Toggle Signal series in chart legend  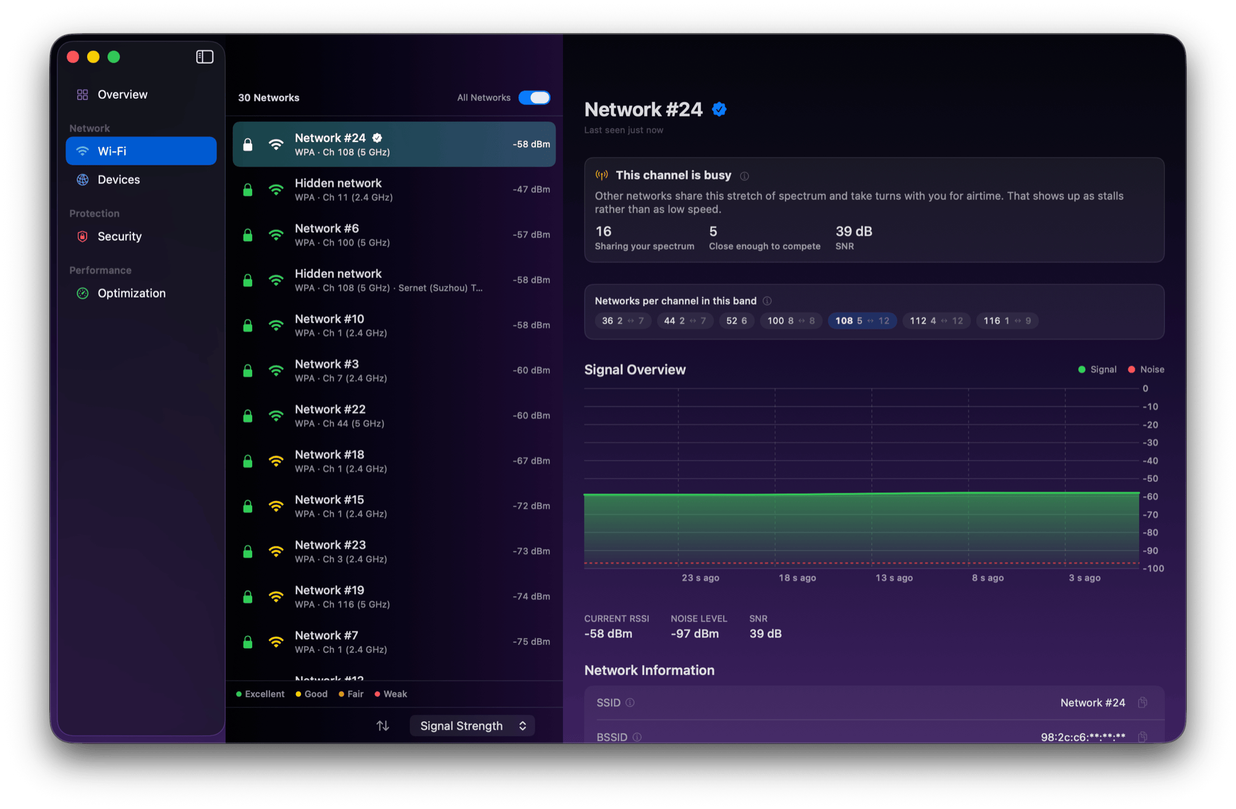[x=1097, y=369]
